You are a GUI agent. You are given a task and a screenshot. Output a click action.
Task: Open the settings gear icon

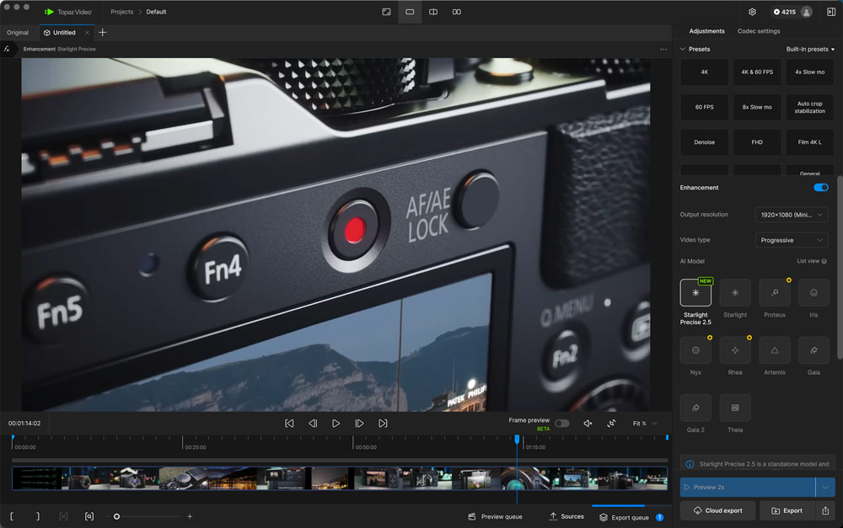[x=752, y=12]
